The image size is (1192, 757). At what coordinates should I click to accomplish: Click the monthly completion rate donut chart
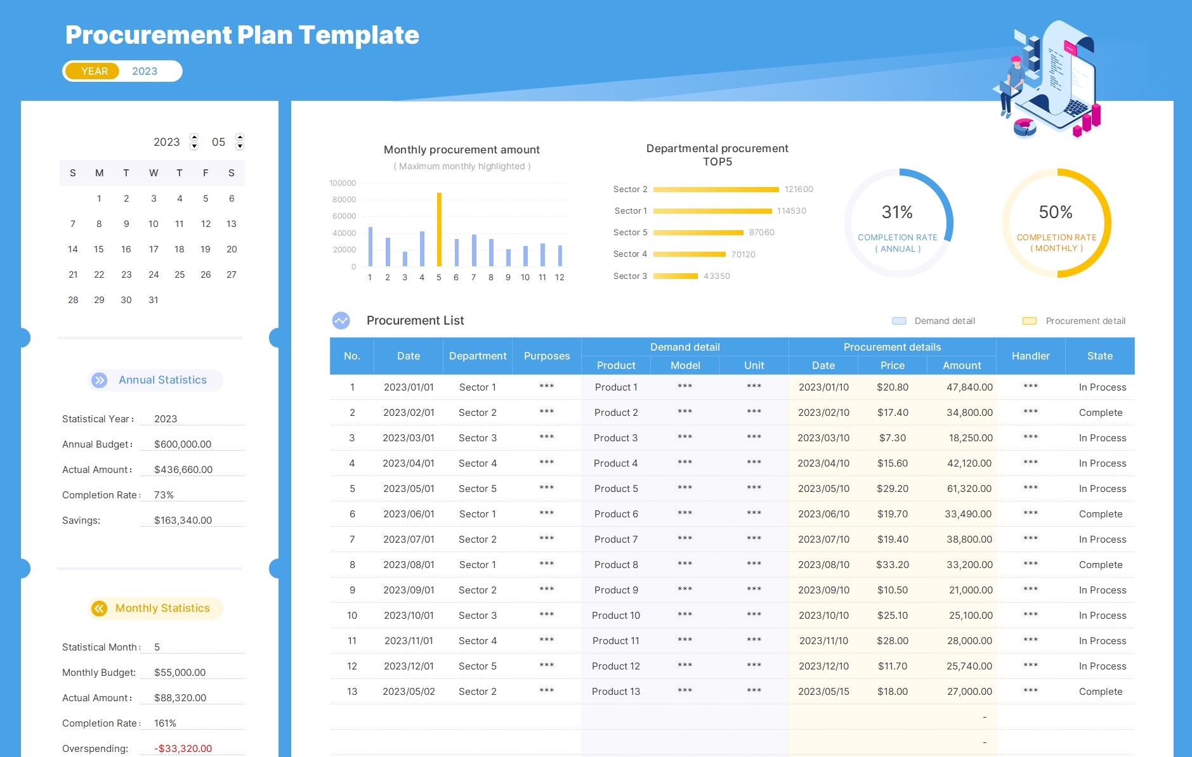tap(1056, 223)
